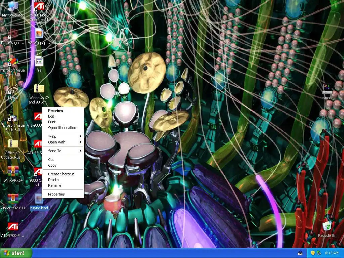Select Open file location menu entry
The width and height of the screenshot is (344, 258).
click(63, 128)
